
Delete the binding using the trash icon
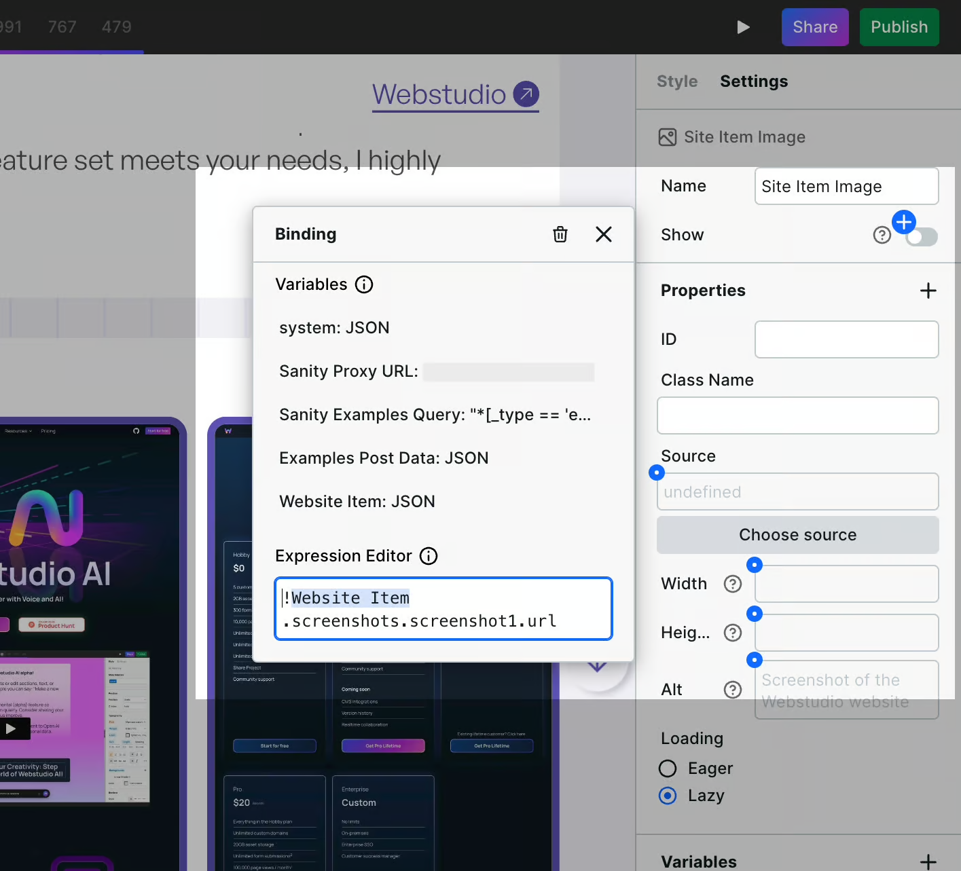(x=560, y=234)
